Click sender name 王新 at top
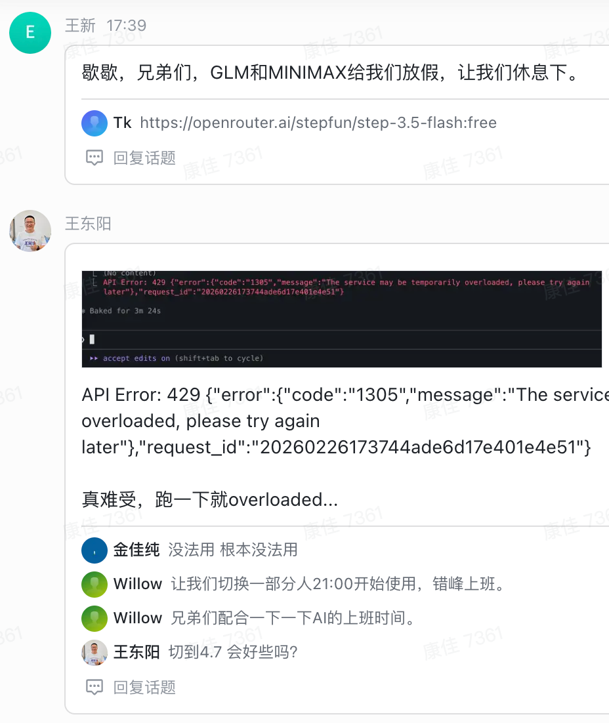 tap(80, 26)
